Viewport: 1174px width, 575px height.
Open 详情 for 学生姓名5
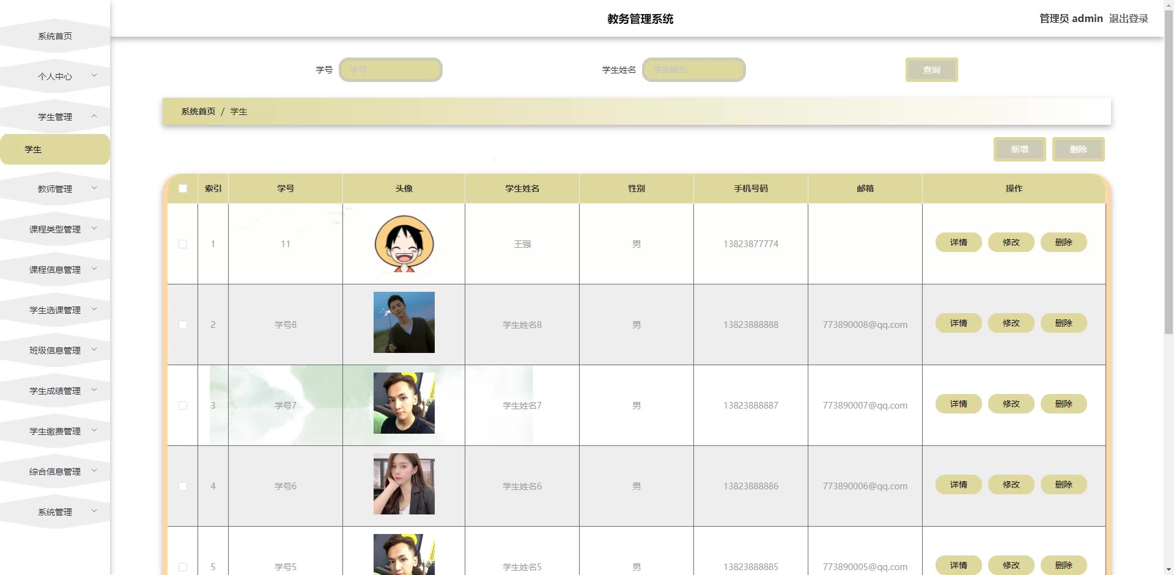point(958,565)
